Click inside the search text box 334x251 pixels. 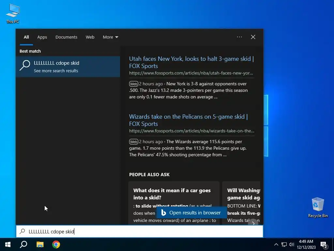(x=140, y=231)
